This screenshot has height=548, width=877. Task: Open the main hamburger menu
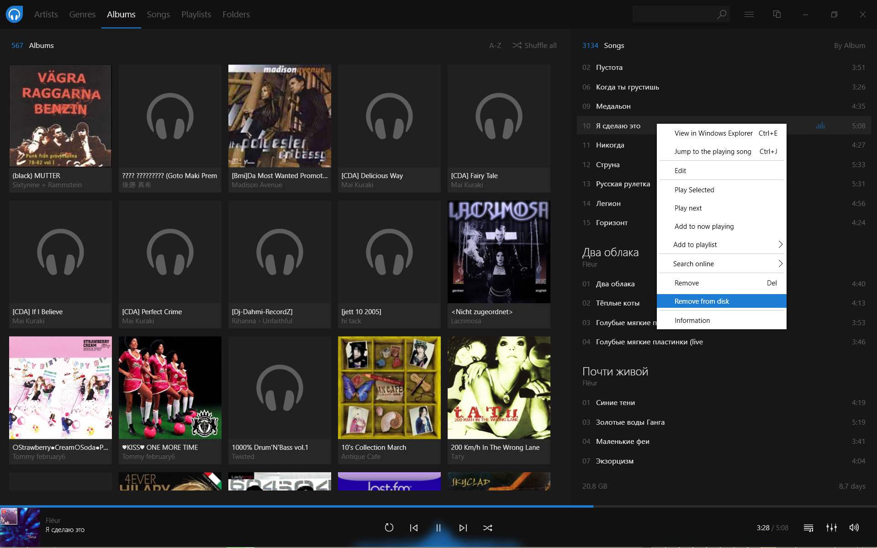tap(749, 14)
